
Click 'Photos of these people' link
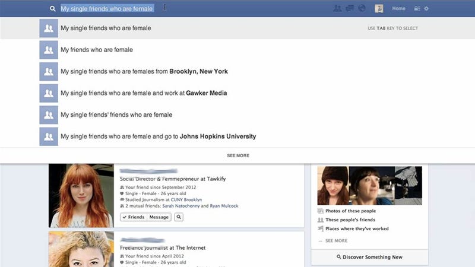point(350,211)
